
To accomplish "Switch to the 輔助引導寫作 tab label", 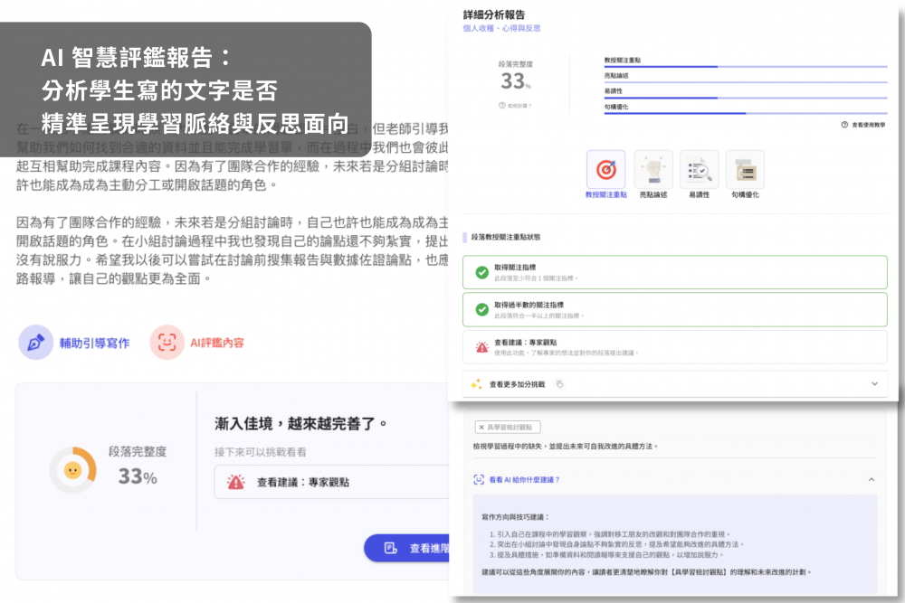I will coord(95,344).
